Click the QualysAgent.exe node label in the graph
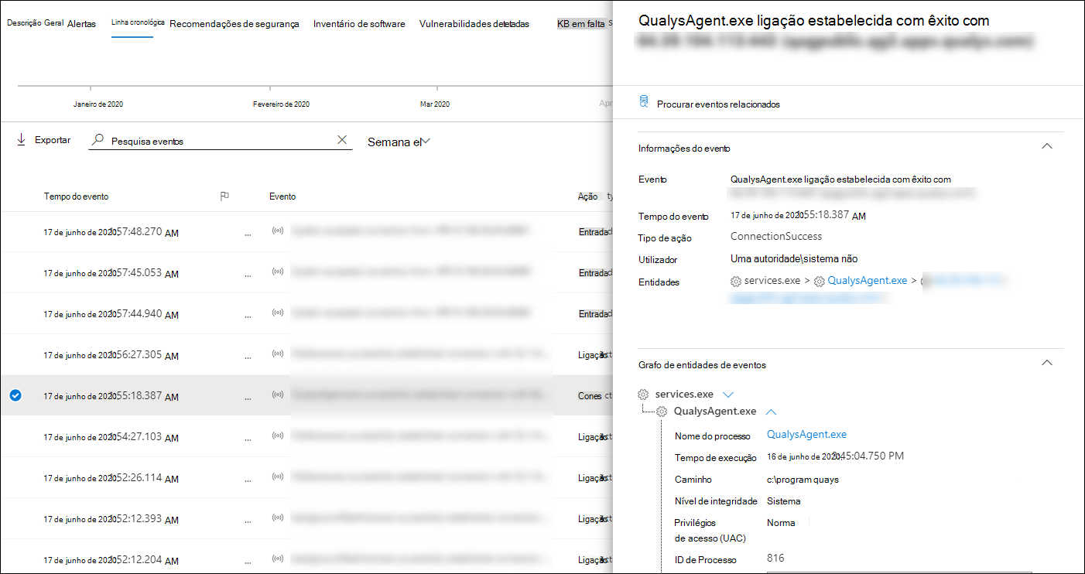The height and width of the screenshot is (574, 1085). coord(715,412)
